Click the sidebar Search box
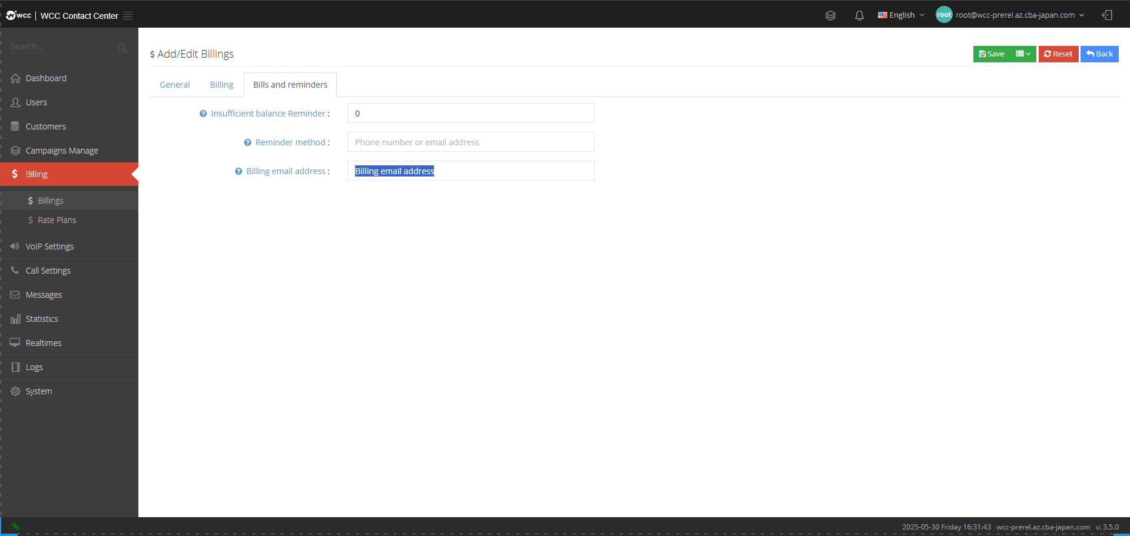 click(62, 46)
